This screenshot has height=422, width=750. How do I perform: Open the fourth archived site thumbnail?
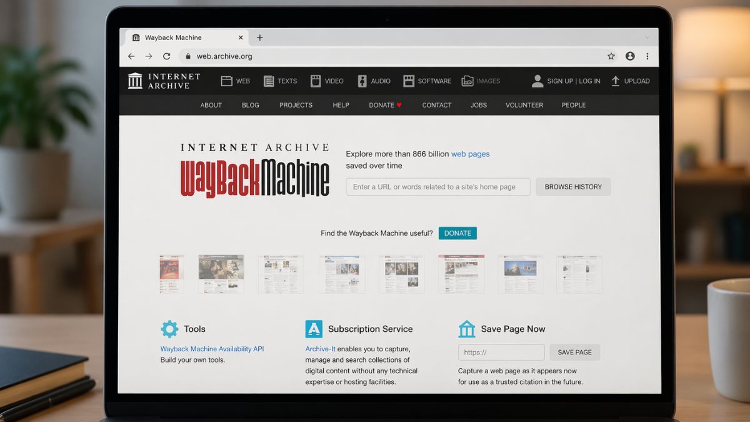tap(342, 274)
